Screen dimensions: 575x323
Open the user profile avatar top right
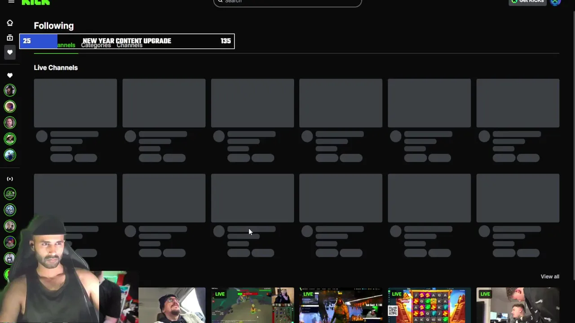click(x=556, y=2)
